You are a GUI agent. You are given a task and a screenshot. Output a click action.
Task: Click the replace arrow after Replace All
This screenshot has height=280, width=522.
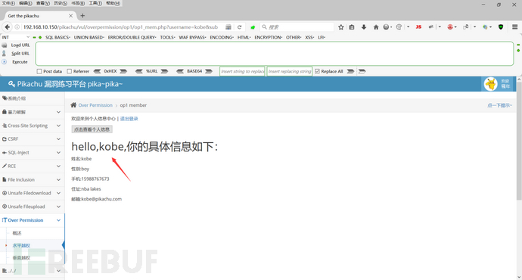click(350, 71)
